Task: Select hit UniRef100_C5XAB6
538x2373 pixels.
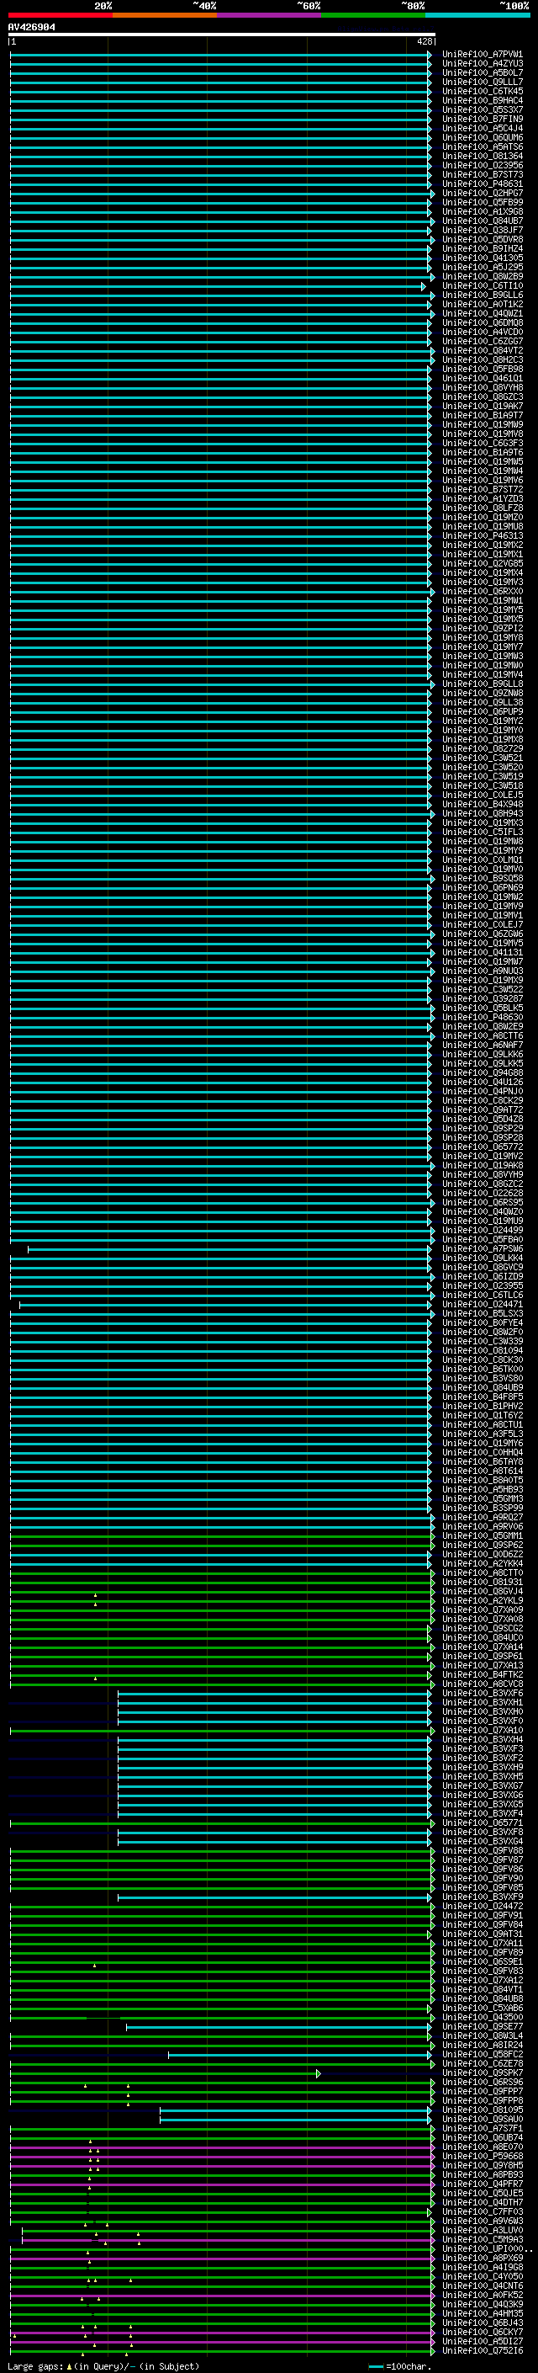Action: [483, 2008]
